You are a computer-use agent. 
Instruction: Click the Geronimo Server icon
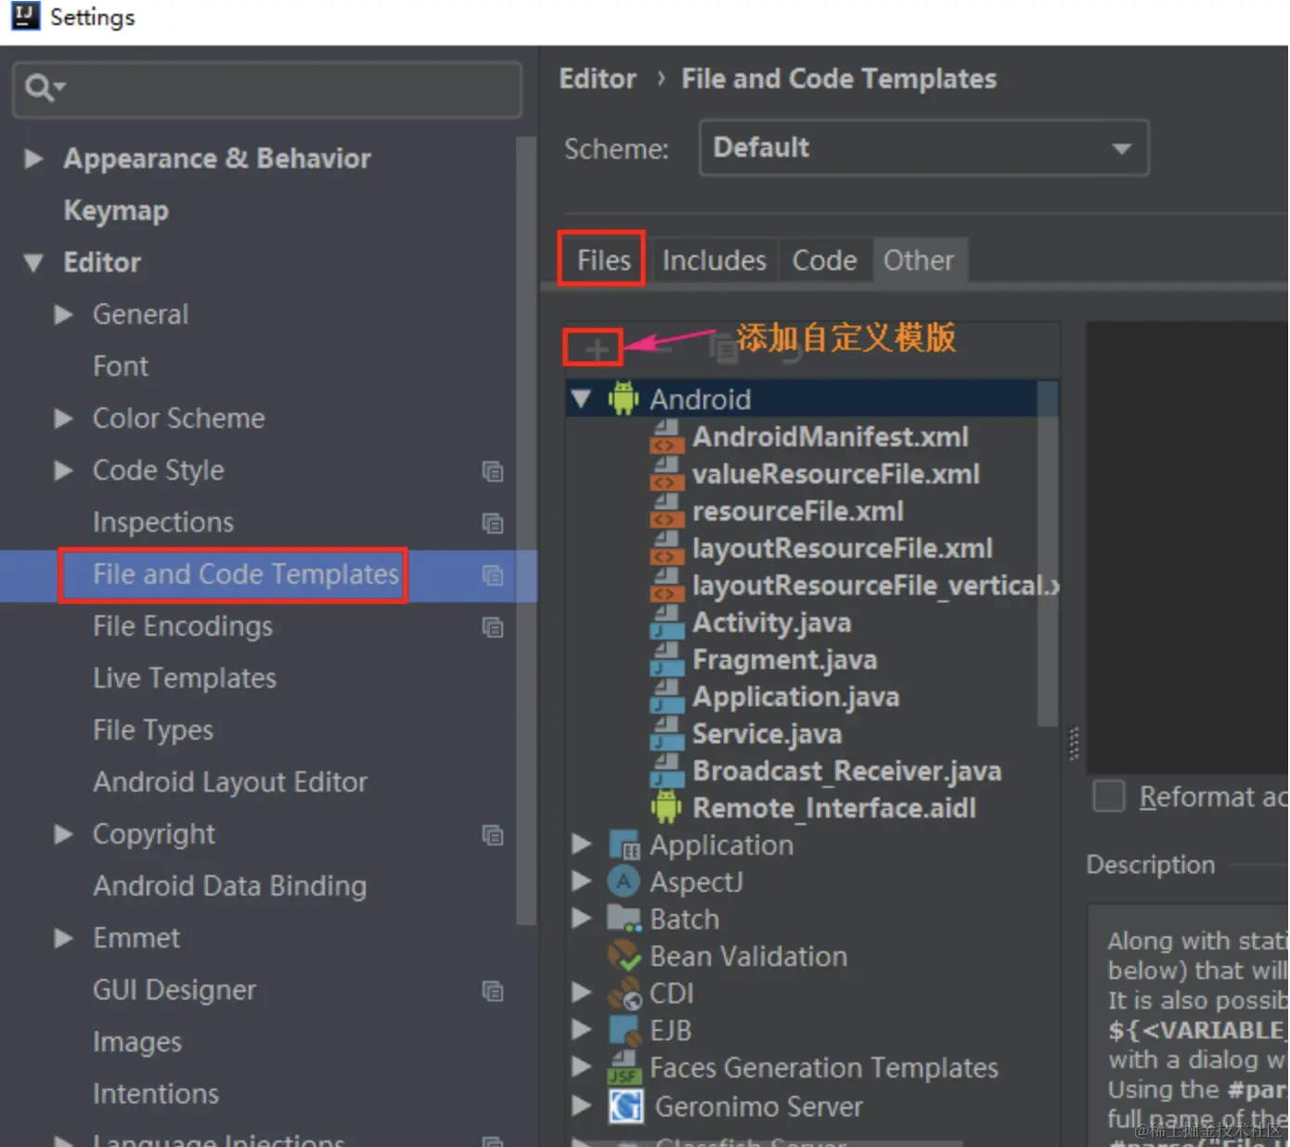tap(626, 1105)
